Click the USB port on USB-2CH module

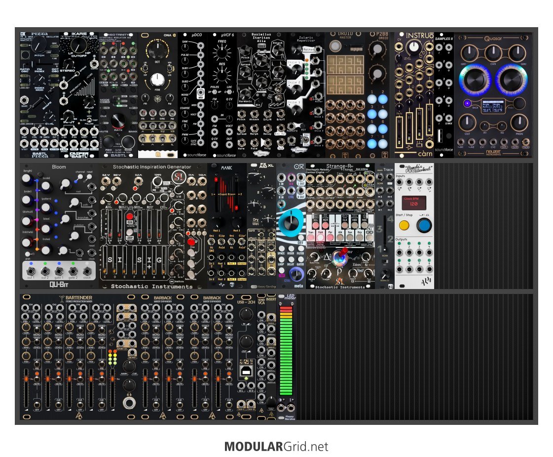pyautogui.click(x=246, y=371)
